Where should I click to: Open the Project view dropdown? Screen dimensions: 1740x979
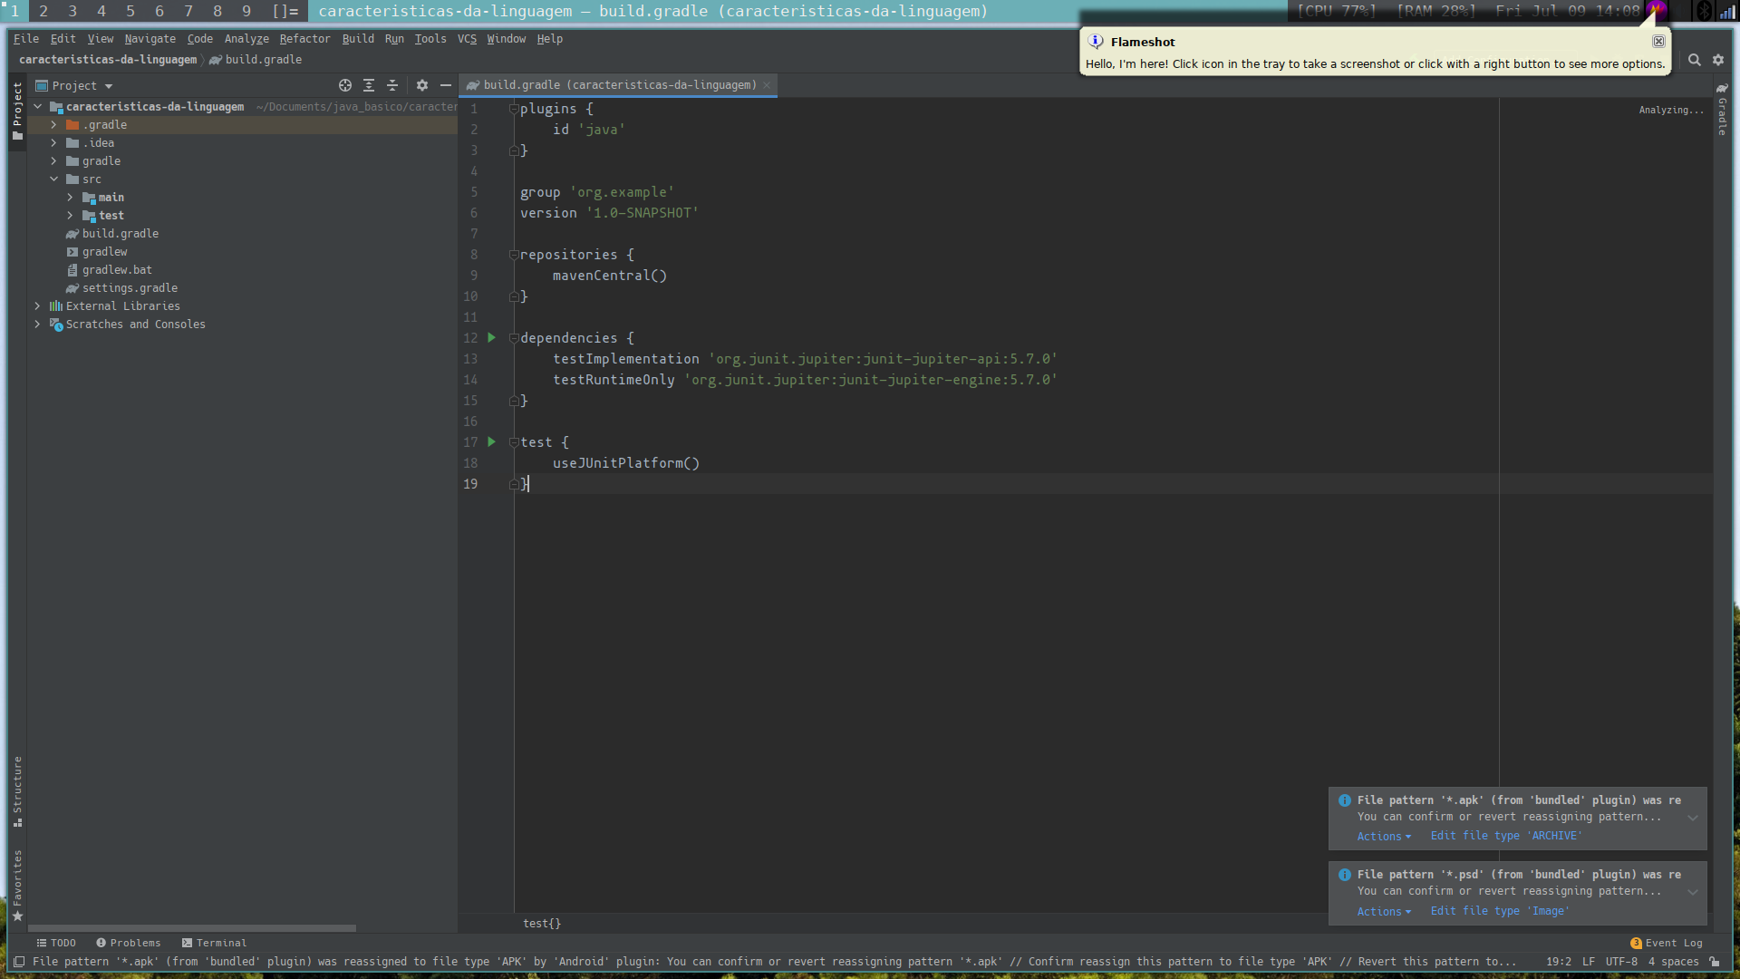point(82,86)
